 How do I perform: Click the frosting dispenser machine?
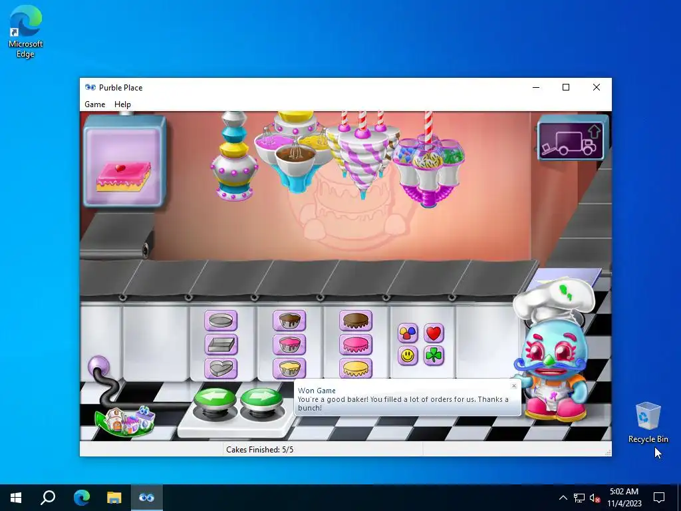click(x=234, y=156)
